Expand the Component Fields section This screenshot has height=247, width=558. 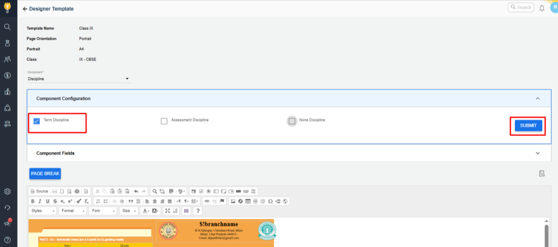(537, 153)
